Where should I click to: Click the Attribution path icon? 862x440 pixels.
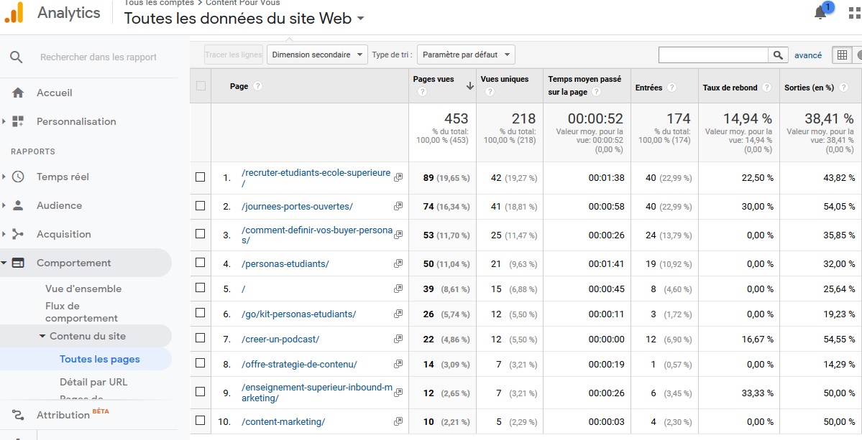(18, 415)
